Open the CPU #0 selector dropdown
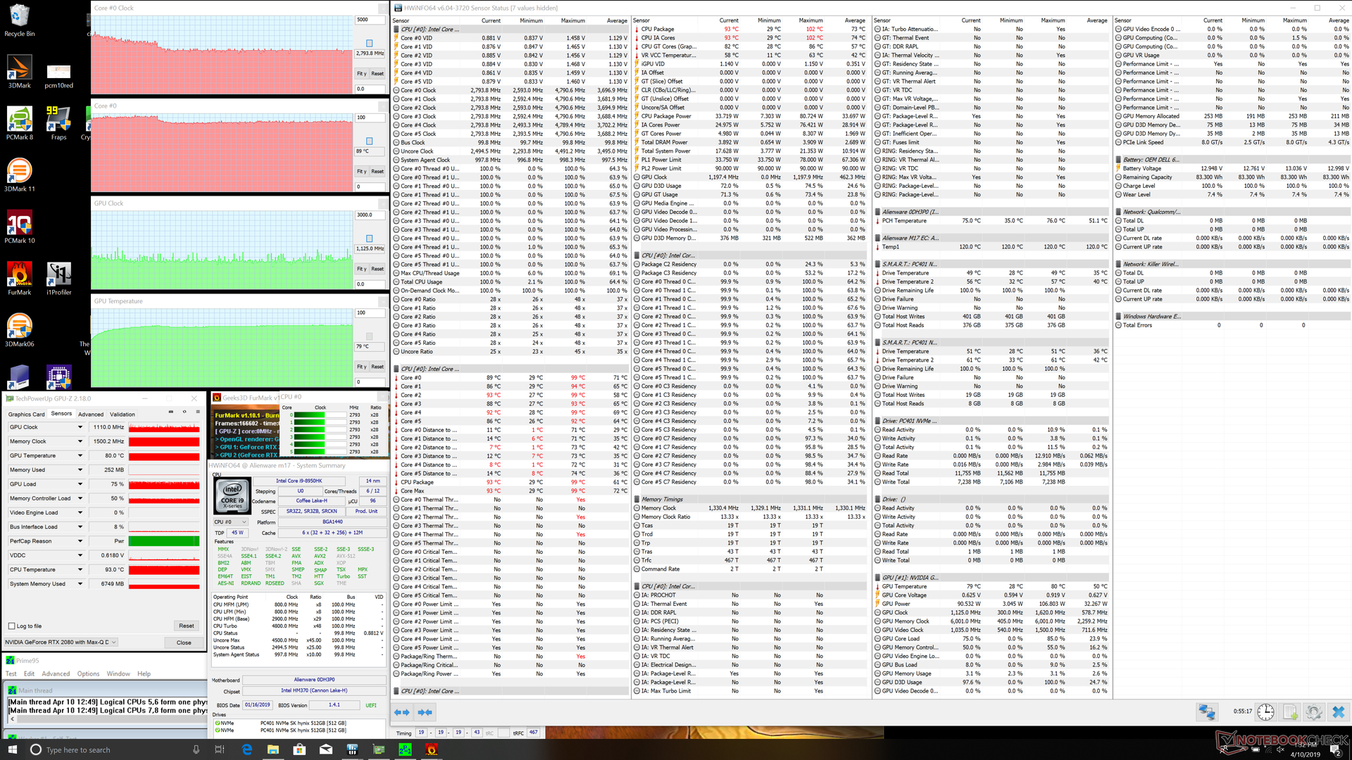This screenshot has width=1352, height=760. 231,522
